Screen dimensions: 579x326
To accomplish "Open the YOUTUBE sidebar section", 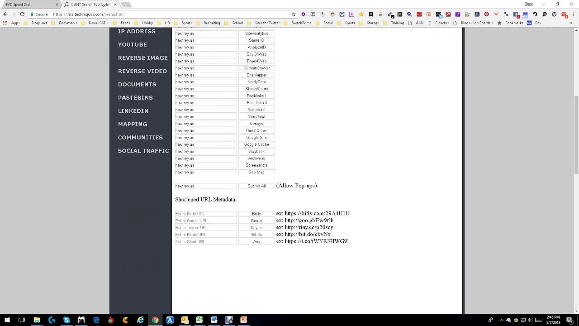I will (x=133, y=44).
